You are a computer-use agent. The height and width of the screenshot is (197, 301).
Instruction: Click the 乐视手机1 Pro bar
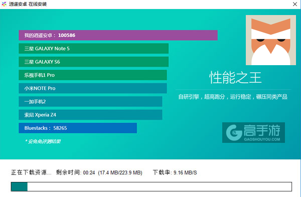tap(93, 75)
